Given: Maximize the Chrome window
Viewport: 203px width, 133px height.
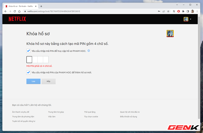Looking at the screenshot, I should pos(190,5).
